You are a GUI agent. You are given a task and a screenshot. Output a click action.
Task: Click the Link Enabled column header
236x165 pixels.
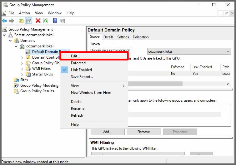coord(206,67)
